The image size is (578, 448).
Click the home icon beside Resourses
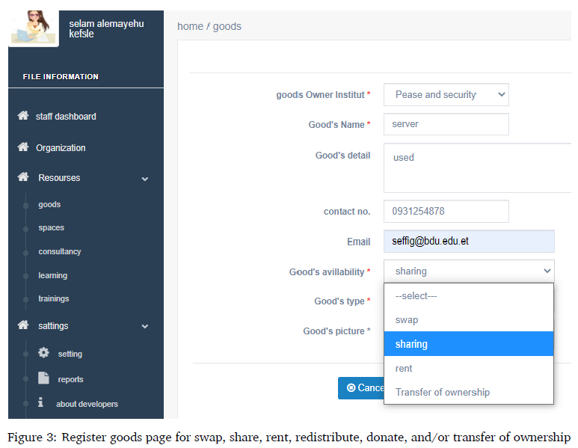(23, 177)
